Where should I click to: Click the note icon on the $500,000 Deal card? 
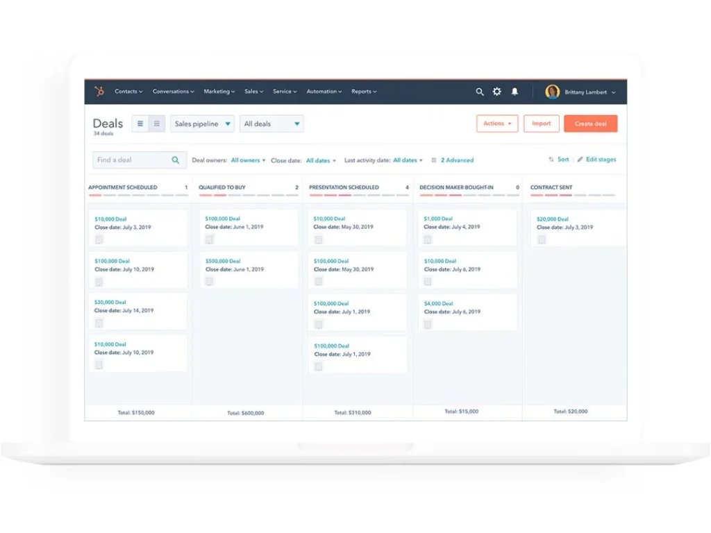(x=209, y=282)
